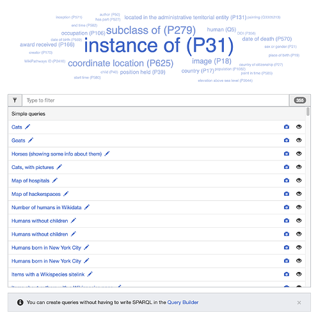Click the 355 results count badge
The image size is (316, 320).
coord(300,100)
